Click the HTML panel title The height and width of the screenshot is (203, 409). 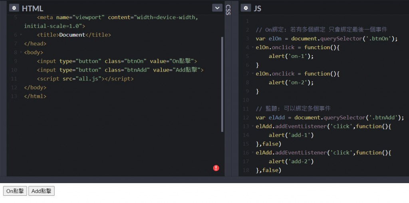(x=33, y=8)
